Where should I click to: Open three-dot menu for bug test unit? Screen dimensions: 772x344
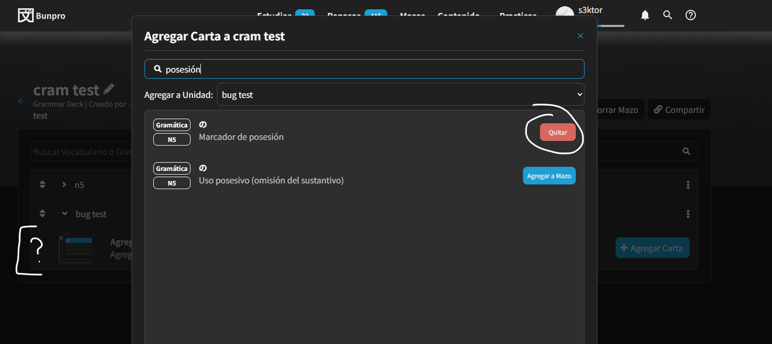tap(688, 214)
